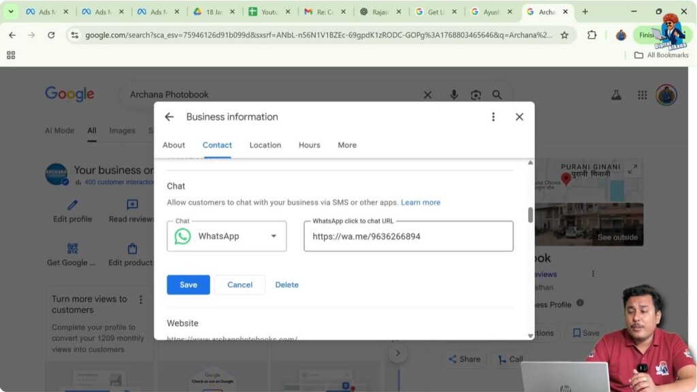Save the WhatsApp chat settings
The width and height of the screenshot is (697, 392).
click(x=188, y=284)
